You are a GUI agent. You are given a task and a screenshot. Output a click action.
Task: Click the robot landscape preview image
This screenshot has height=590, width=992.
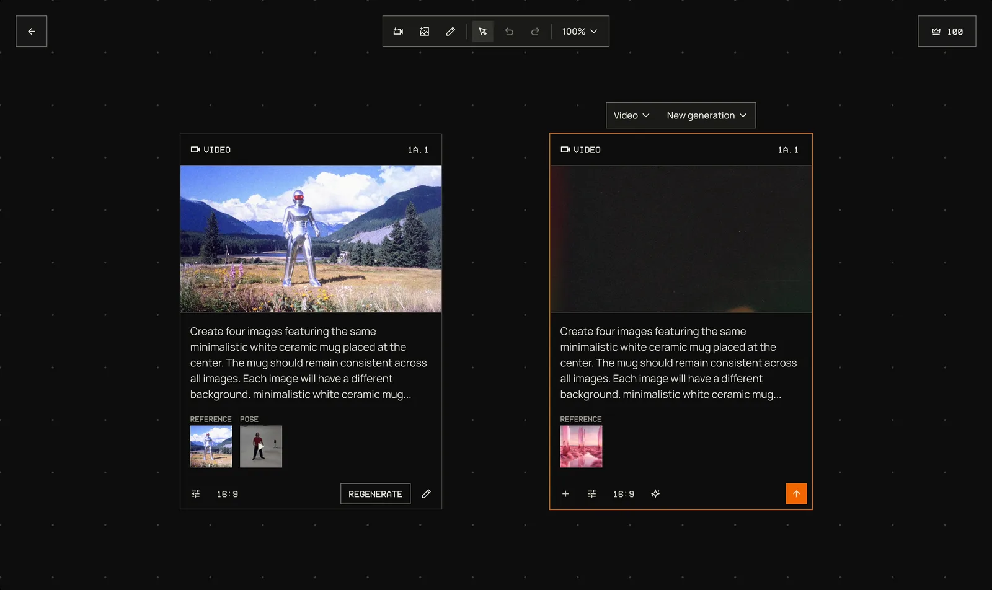point(311,239)
